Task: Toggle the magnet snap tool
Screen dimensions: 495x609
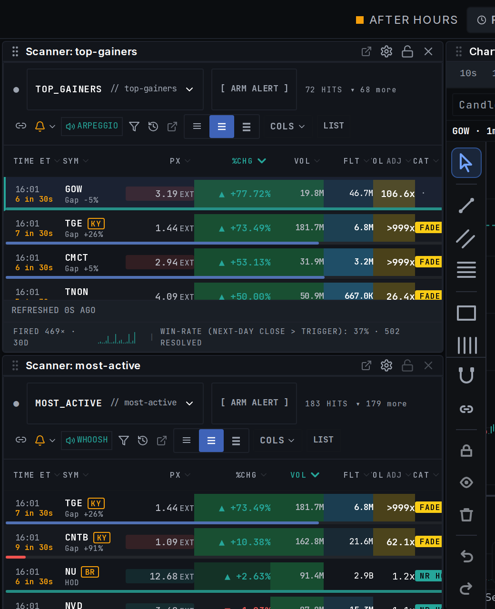Action: click(466, 376)
